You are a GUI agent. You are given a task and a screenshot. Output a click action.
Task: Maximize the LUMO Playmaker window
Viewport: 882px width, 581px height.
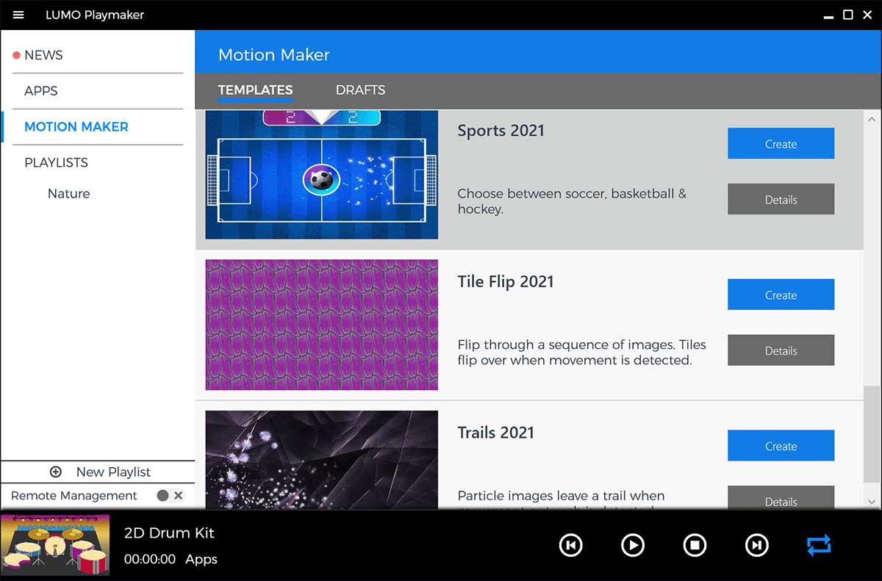click(x=847, y=15)
